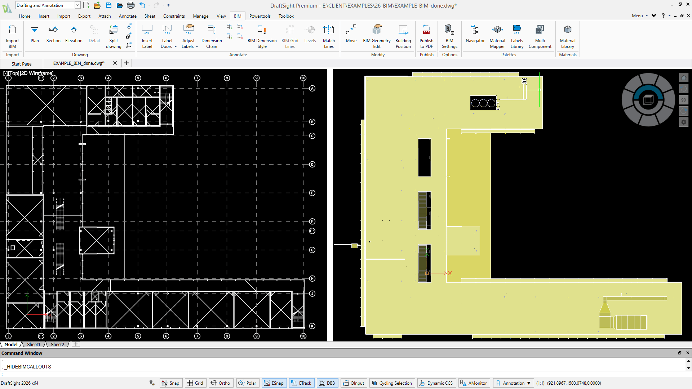Click the 90 rotation view button
692x389 pixels.
click(x=683, y=100)
